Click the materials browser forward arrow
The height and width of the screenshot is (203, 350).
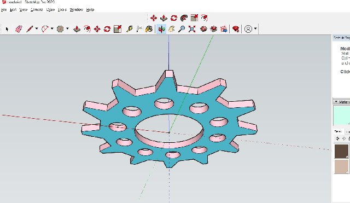point(344,138)
